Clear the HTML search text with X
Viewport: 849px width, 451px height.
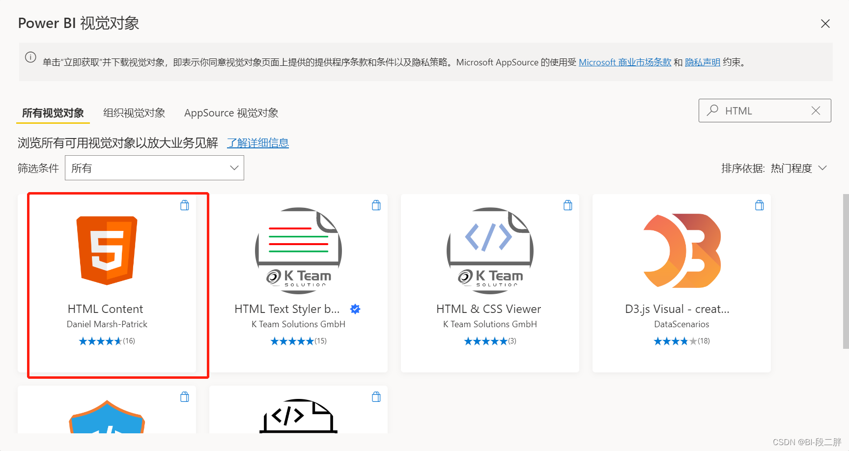pos(816,111)
